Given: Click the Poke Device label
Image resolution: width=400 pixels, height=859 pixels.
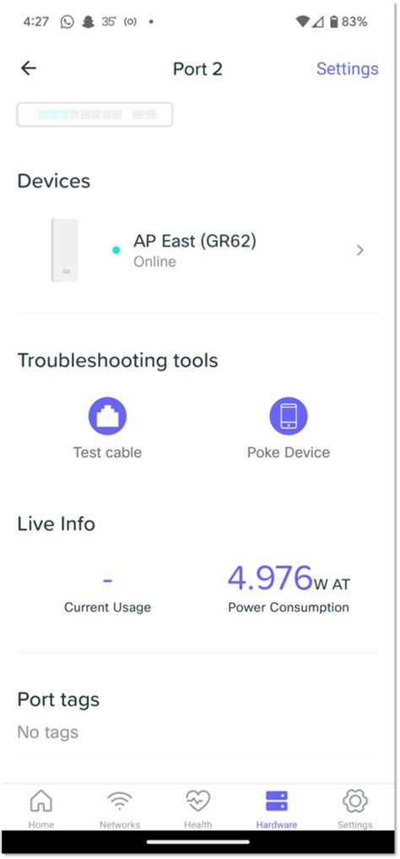Looking at the screenshot, I should click(289, 453).
